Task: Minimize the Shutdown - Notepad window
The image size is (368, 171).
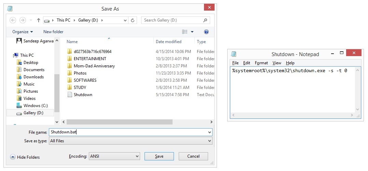Action: point(332,53)
